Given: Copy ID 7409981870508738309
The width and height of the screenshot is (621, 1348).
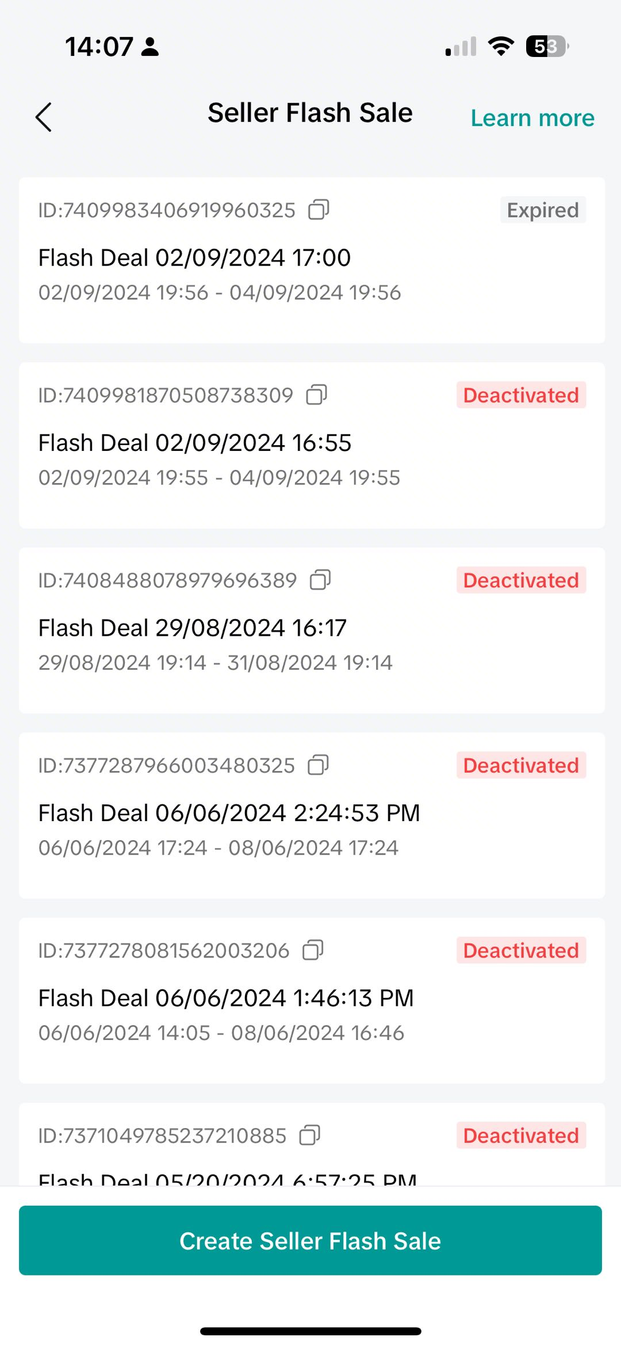Looking at the screenshot, I should coord(316,395).
